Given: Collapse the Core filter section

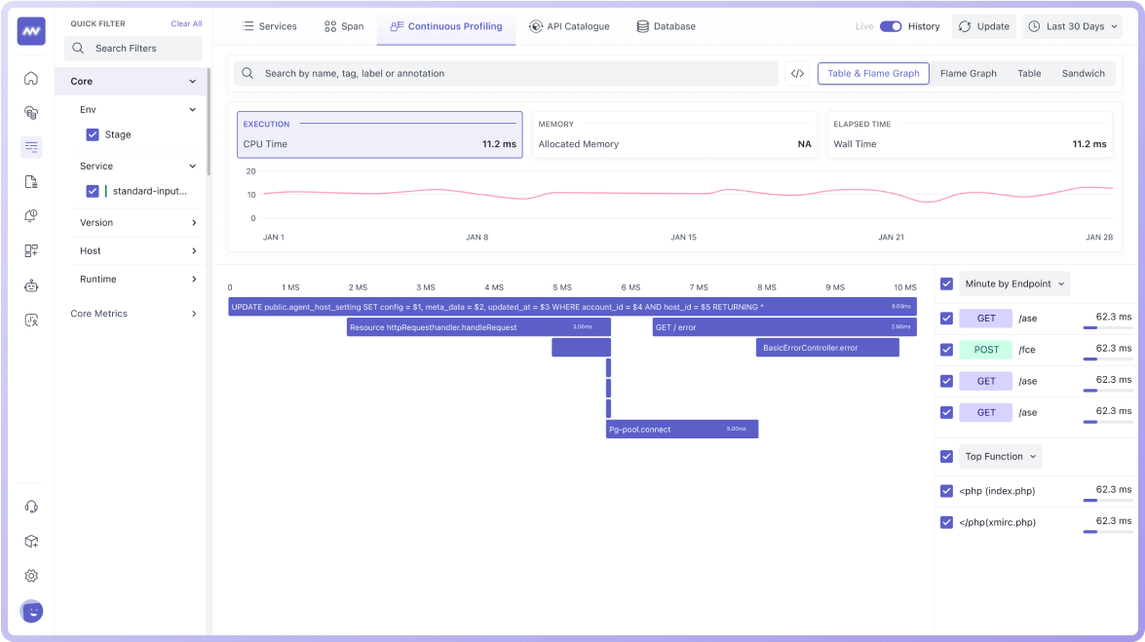Looking at the screenshot, I should point(193,81).
